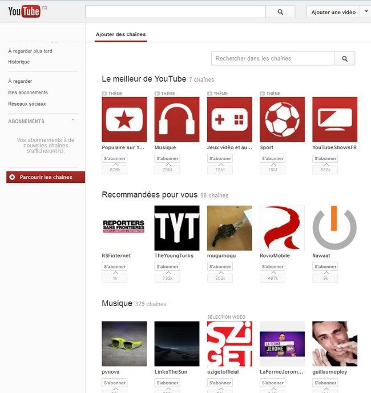The image size is (371, 393).
Task: Collapse the ABONNEMENTS section arrow
Action: [72, 121]
